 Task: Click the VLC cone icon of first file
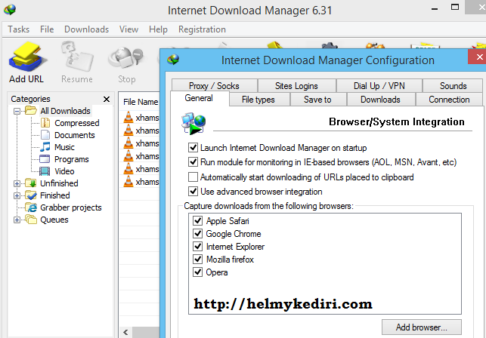tap(128, 118)
